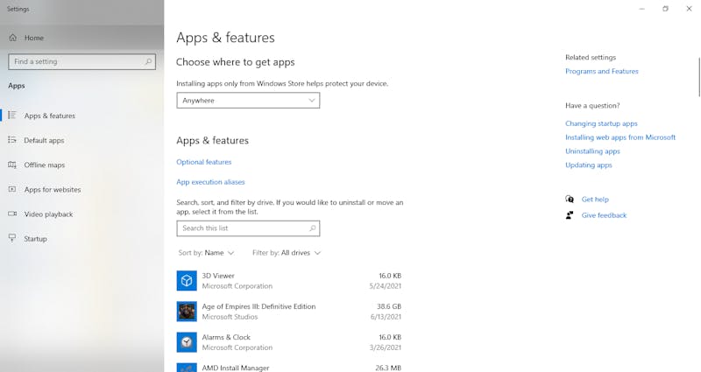Screen dimensions: 701x372
Task: Click the 3/26/2021 install date
Action: coord(386,347)
